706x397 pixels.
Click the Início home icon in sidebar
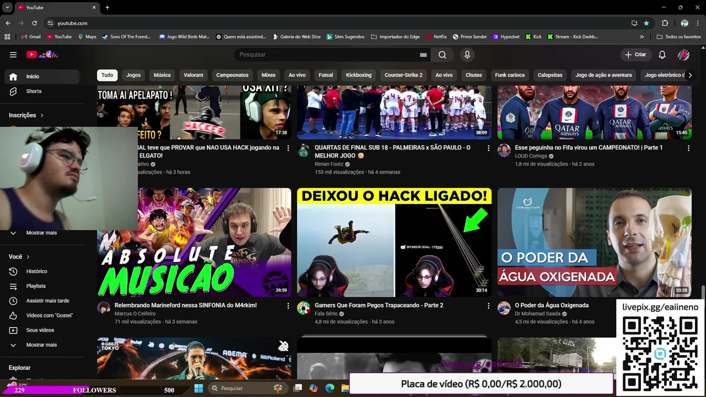click(x=13, y=77)
